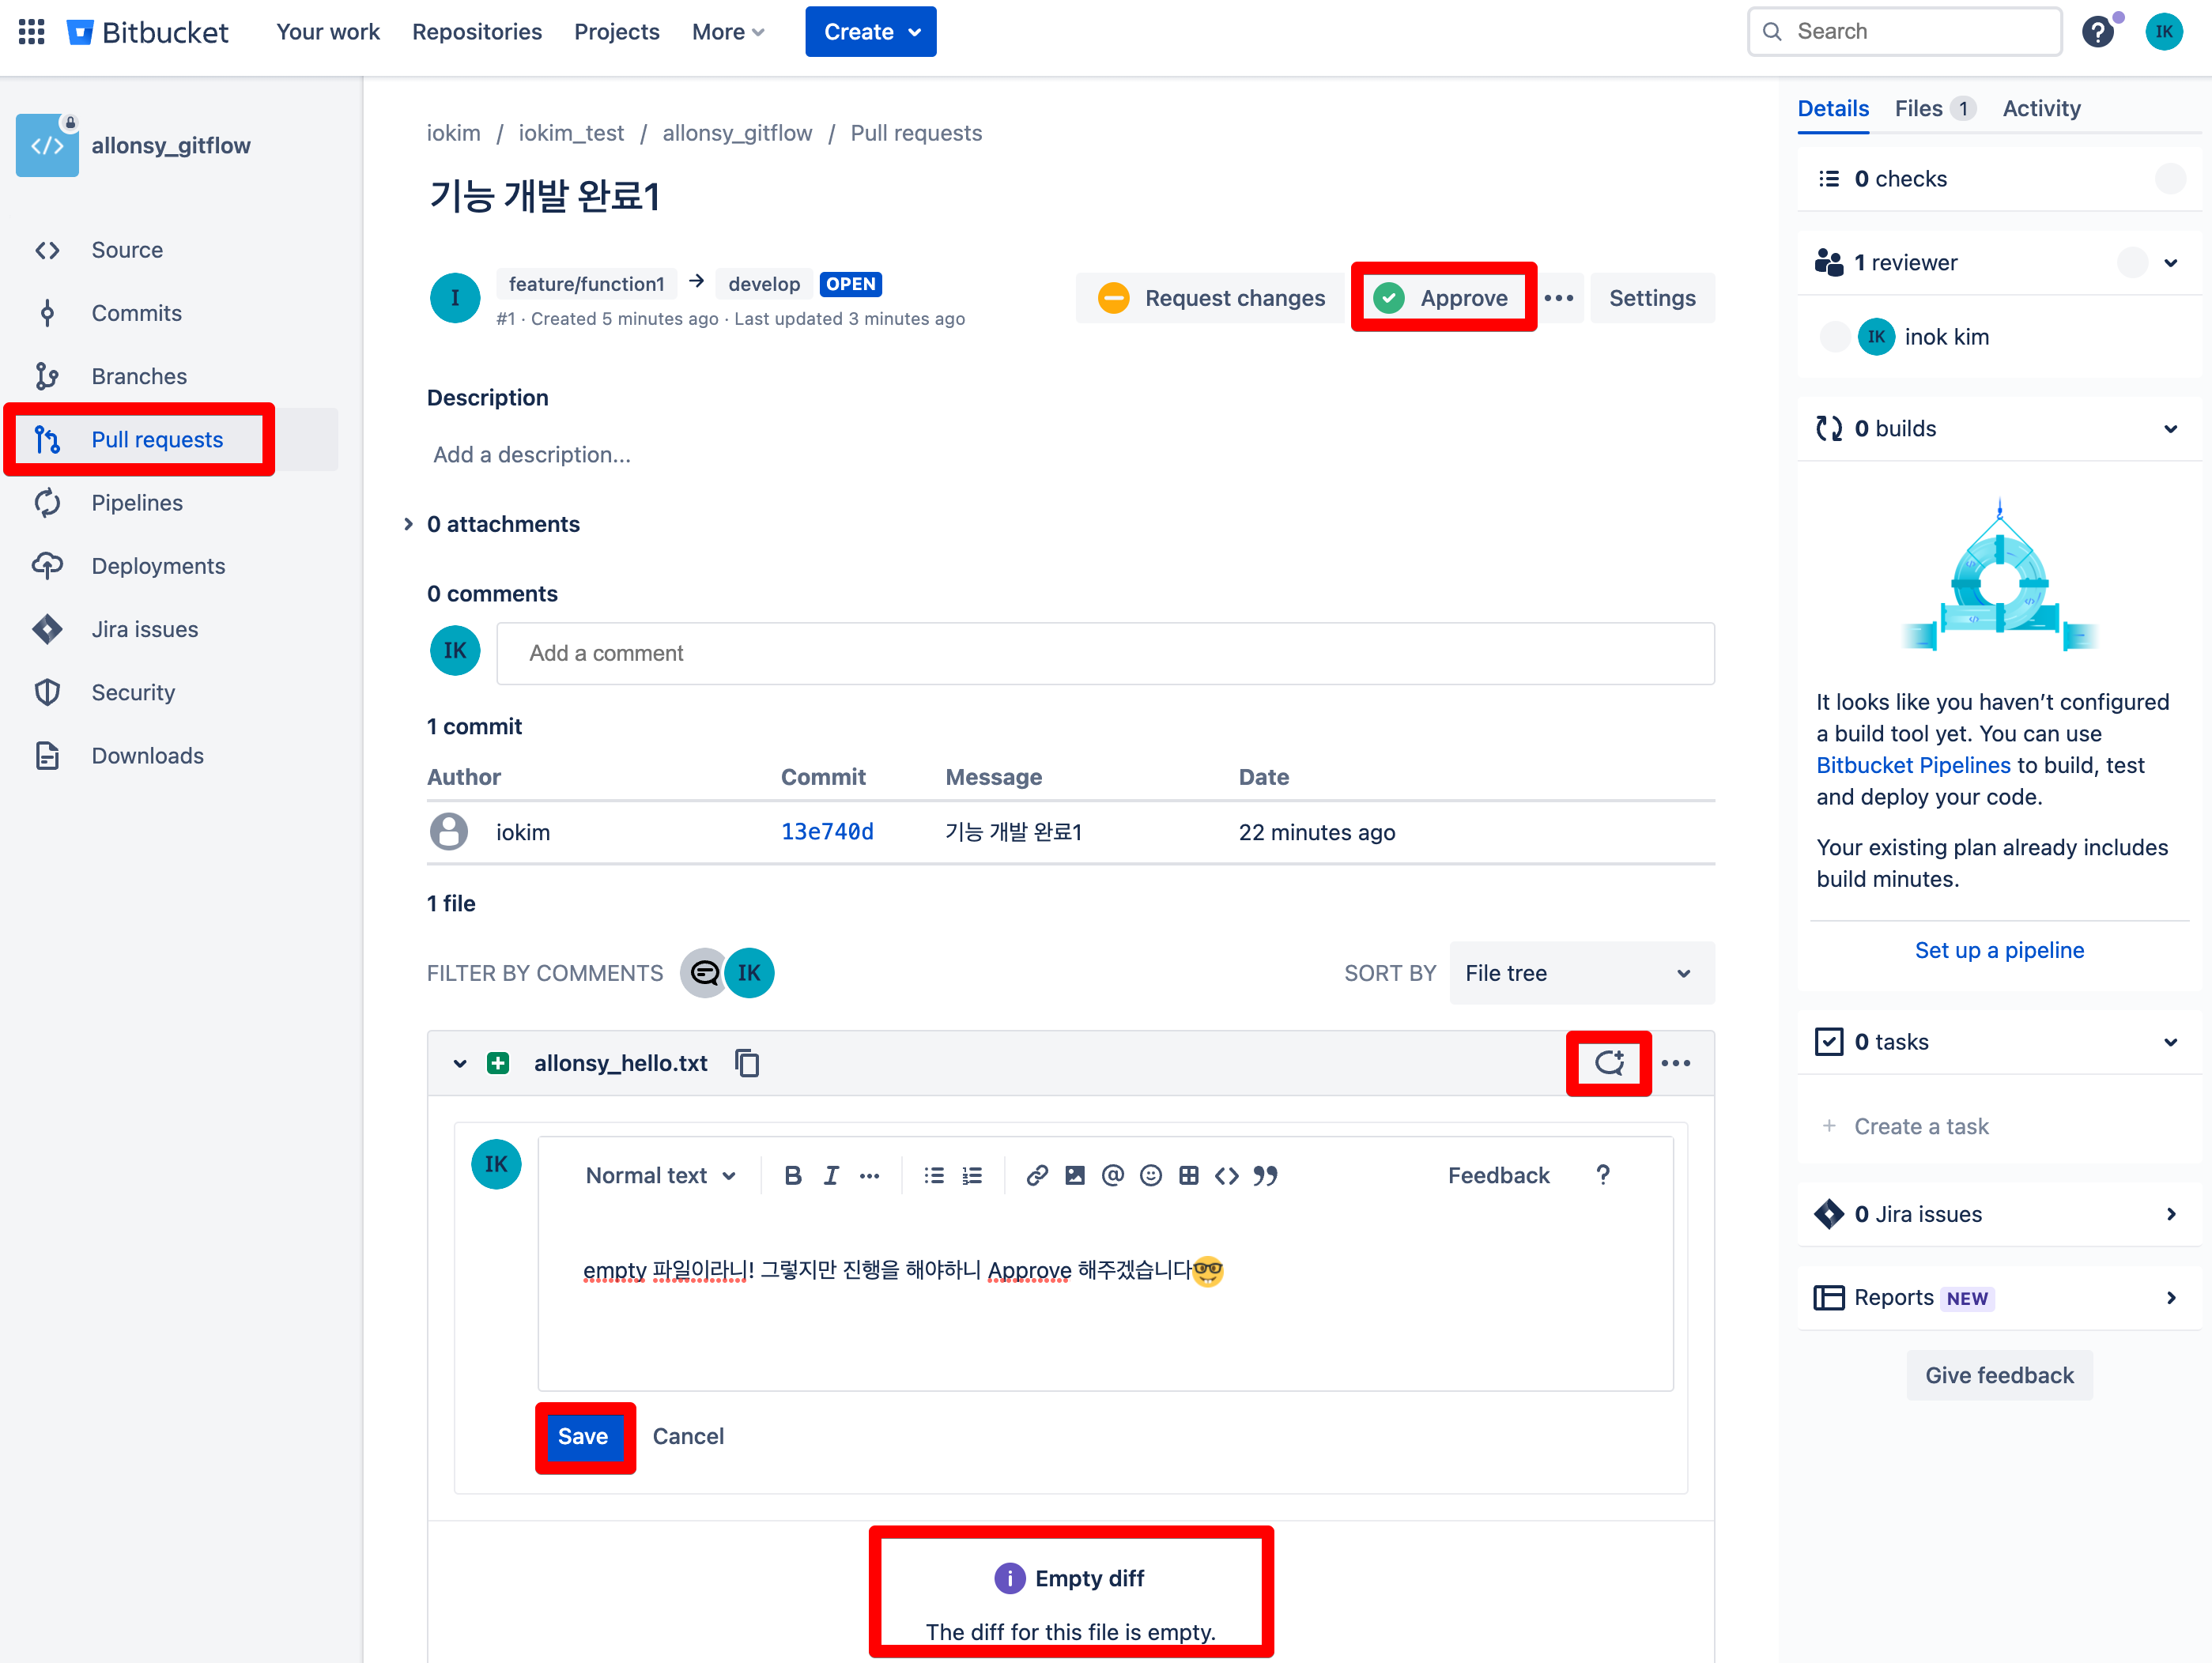
Task: Click the Bold formatting icon
Action: point(792,1175)
